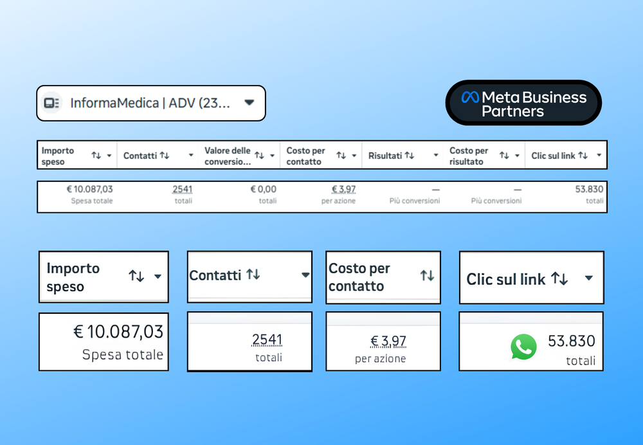The width and height of the screenshot is (643, 445).
Task: Click € 10.087,03 in the enlarged Spesa totale card
Action: tap(118, 331)
